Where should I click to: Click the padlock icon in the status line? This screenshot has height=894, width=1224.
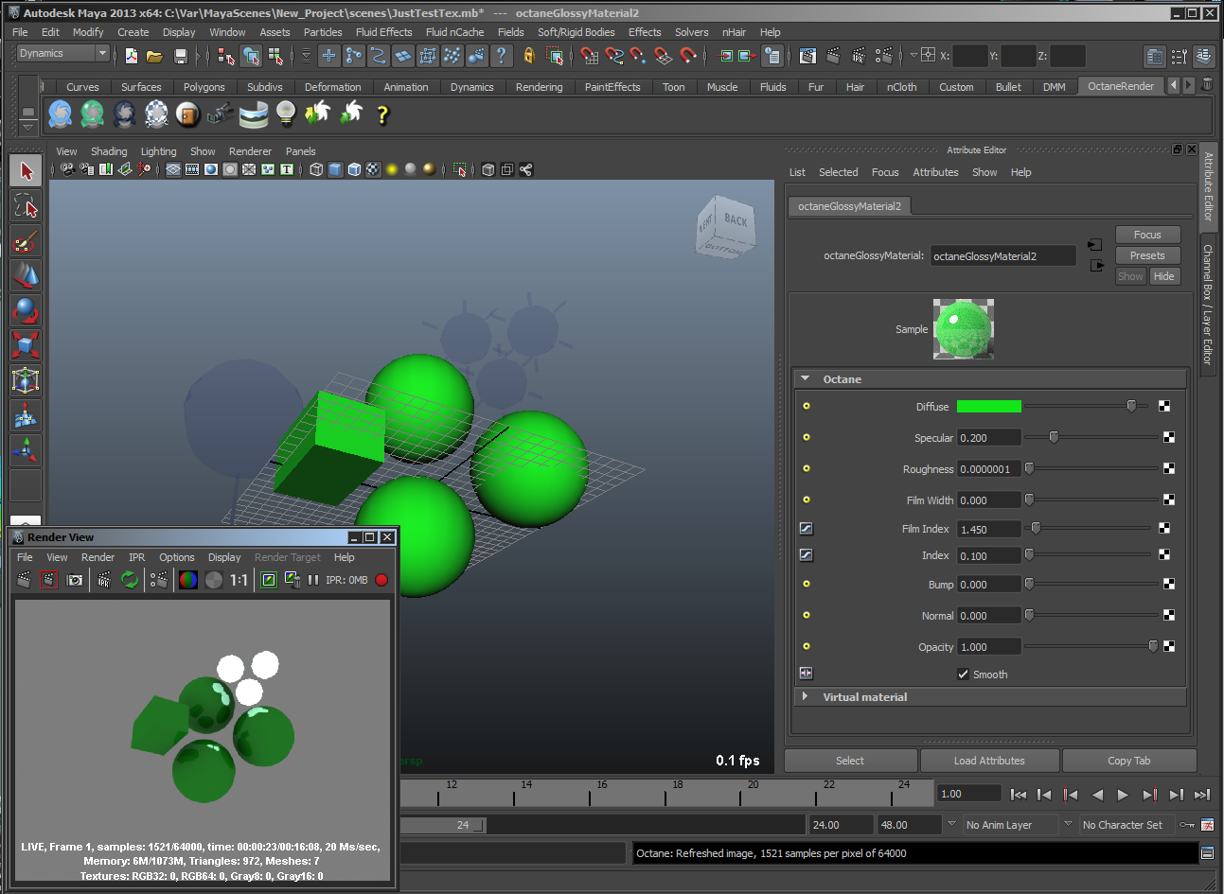(529, 56)
